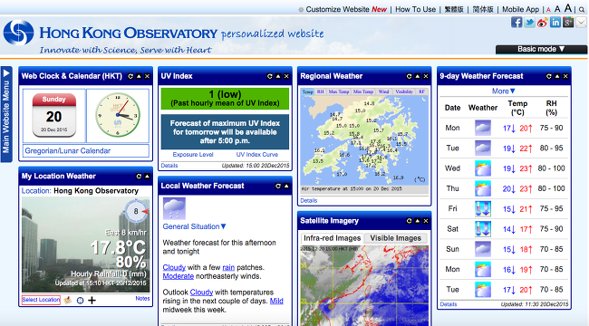Select the Temp tab in Regional Weather
Screen dimensions: 589x326
[308, 91]
